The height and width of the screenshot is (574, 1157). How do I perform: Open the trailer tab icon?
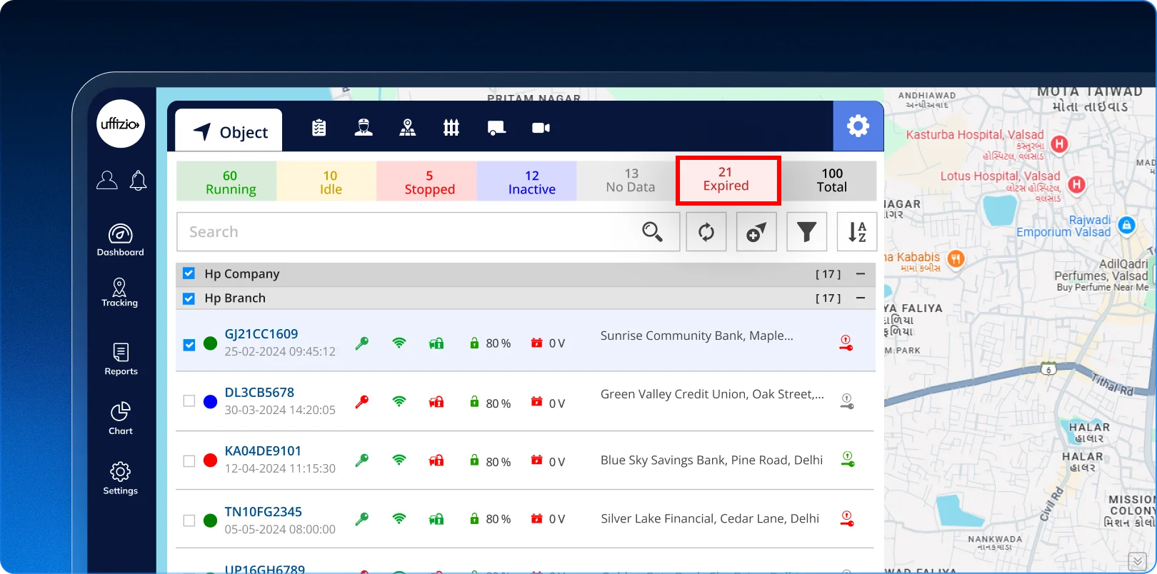point(496,129)
